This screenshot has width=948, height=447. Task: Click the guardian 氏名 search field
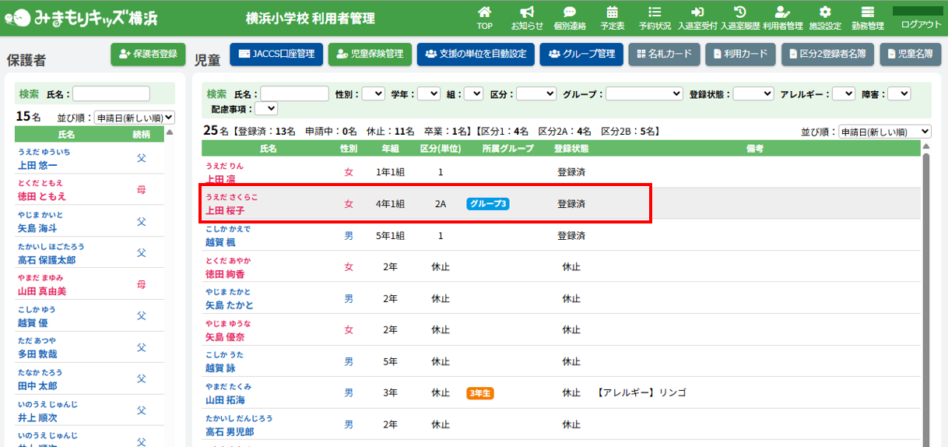111,93
